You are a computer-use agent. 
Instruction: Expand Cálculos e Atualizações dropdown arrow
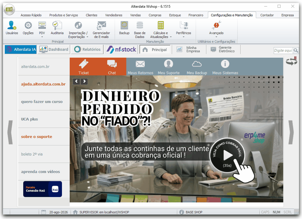pyautogui.click(x=171, y=37)
